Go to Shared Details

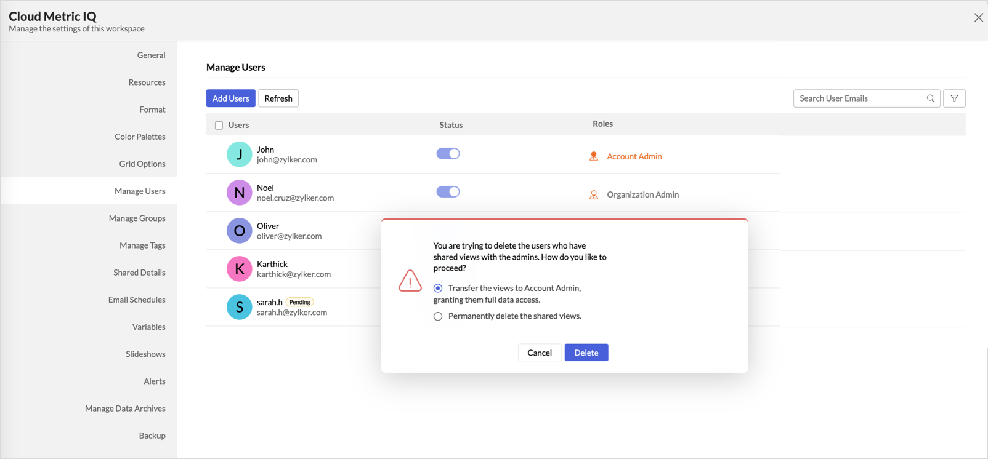[139, 273]
